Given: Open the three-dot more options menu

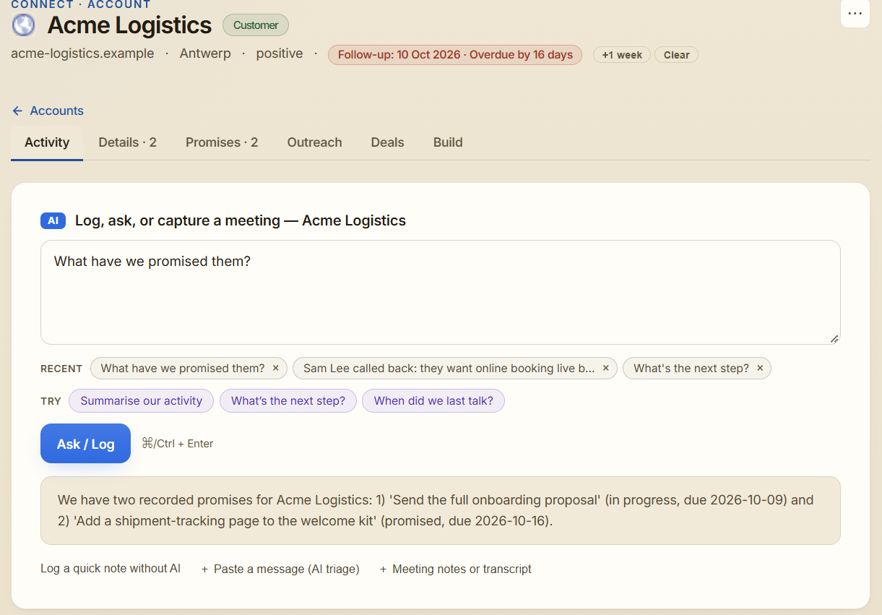Looking at the screenshot, I should [855, 13].
